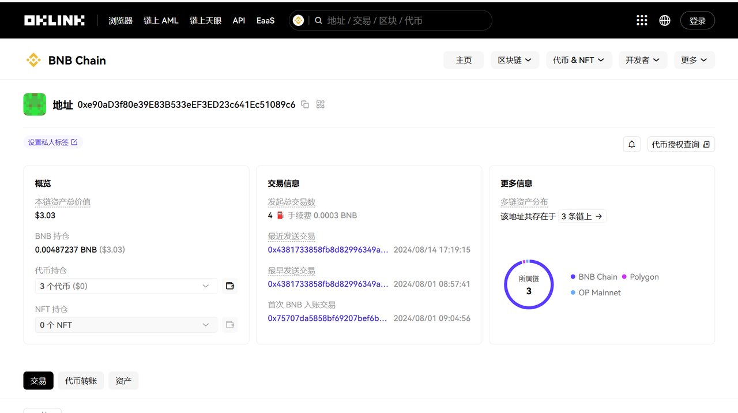Click the 代币授权查询 button

point(681,144)
